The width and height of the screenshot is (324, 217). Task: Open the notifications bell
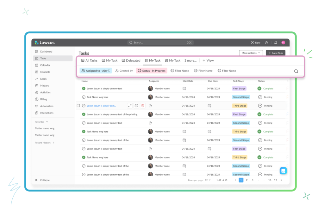(x=276, y=43)
